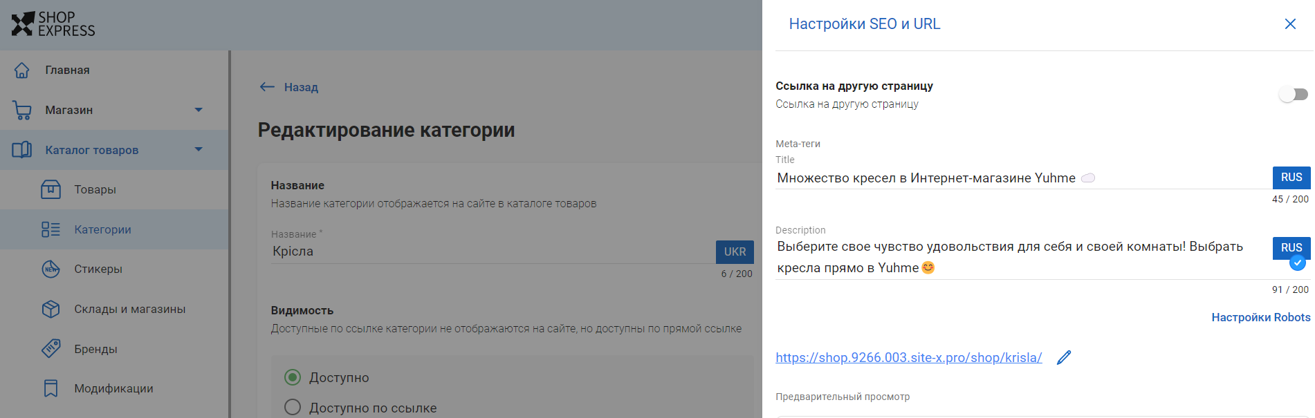Click the NEW badge icon beside Стикеры
The width and height of the screenshot is (1315, 418).
(x=51, y=269)
